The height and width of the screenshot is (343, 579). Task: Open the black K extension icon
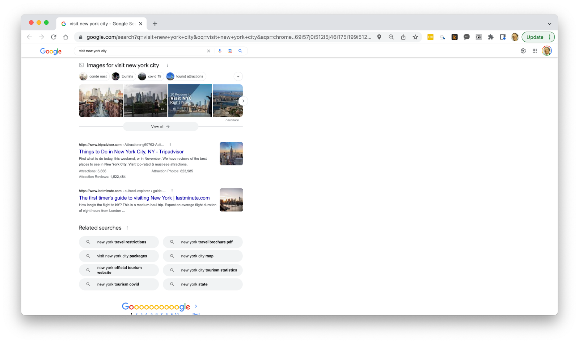[455, 37]
